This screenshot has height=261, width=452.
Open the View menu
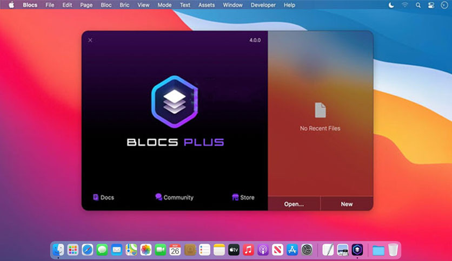click(143, 5)
